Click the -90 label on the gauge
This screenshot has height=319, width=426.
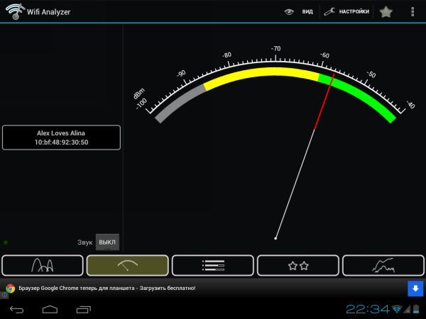(x=181, y=74)
